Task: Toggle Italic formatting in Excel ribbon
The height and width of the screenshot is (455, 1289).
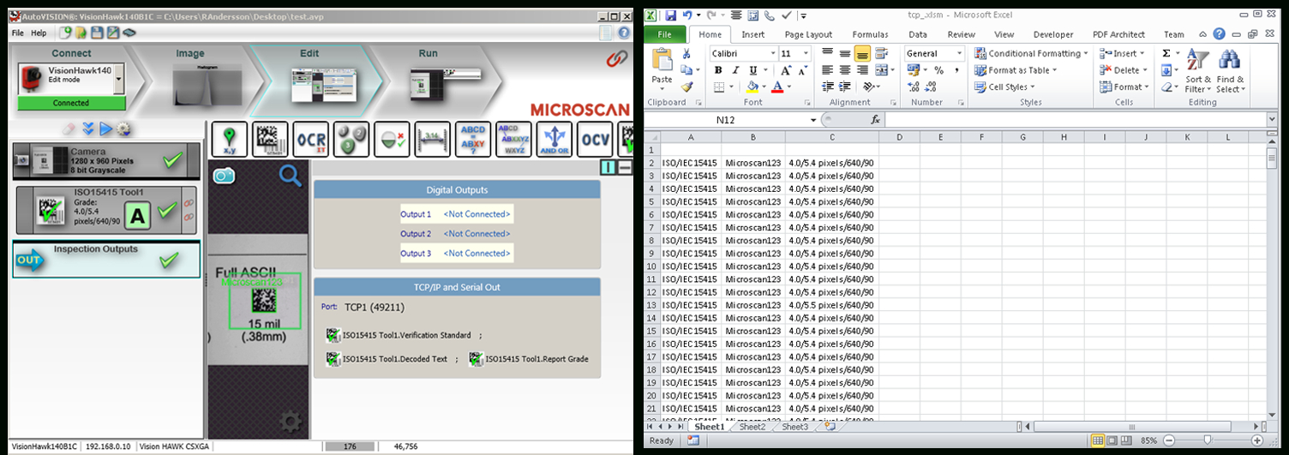Action: [735, 70]
